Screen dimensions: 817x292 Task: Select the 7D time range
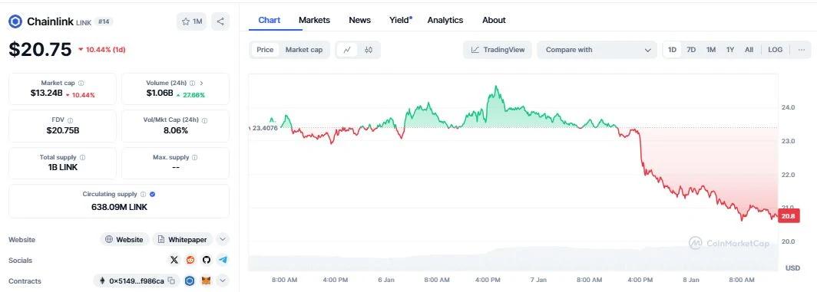click(x=691, y=50)
